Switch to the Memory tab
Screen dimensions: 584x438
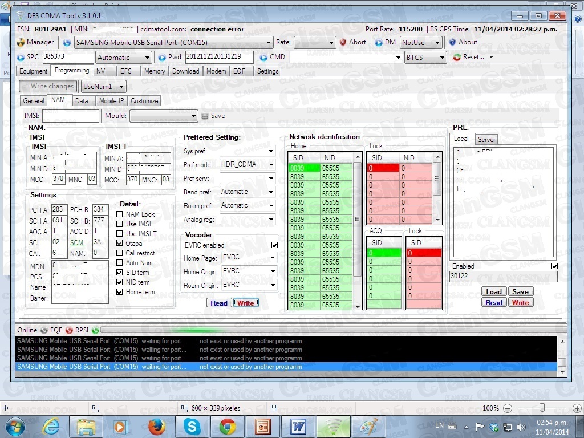pos(155,71)
